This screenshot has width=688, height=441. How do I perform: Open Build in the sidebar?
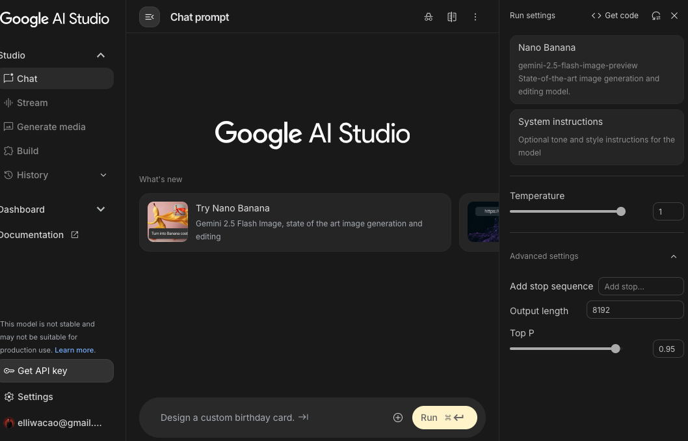click(x=27, y=151)
